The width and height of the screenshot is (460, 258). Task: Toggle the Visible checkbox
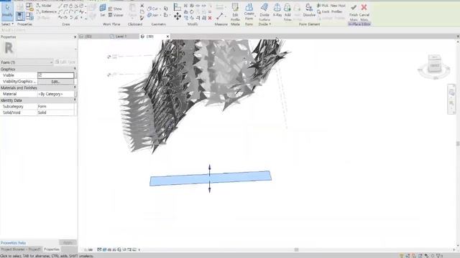tap(41, 75)
